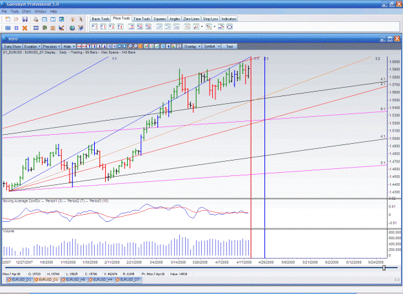
Task: Click the blue cross icon in chart toolbar
Action: tap(168, 46)
